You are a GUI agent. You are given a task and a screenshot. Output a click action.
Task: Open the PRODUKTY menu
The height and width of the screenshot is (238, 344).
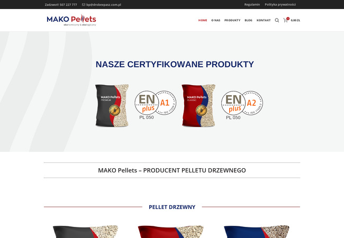coord(232,20)
